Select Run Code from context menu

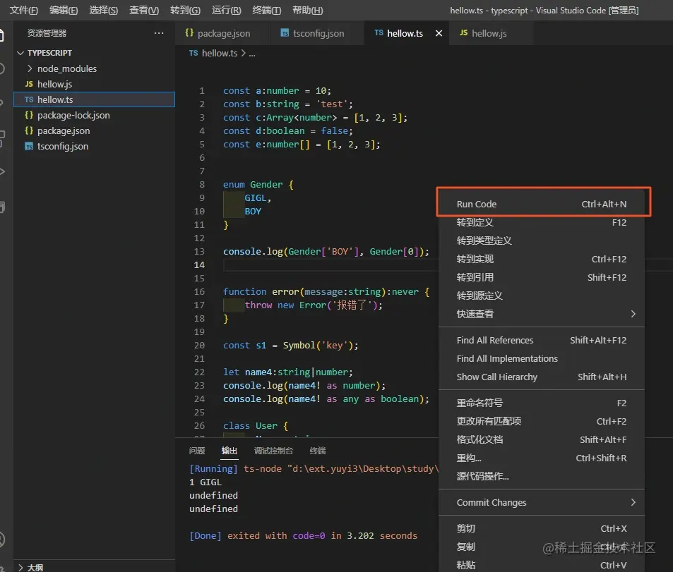(x=477, y=204)
